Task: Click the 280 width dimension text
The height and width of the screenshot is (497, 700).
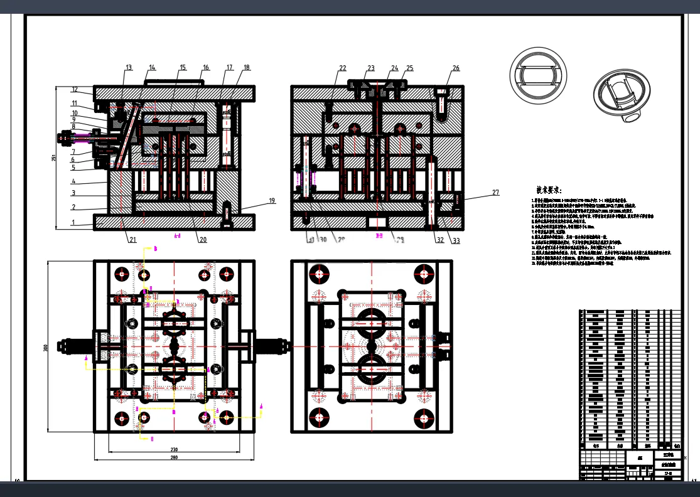Action: [174, 457]
